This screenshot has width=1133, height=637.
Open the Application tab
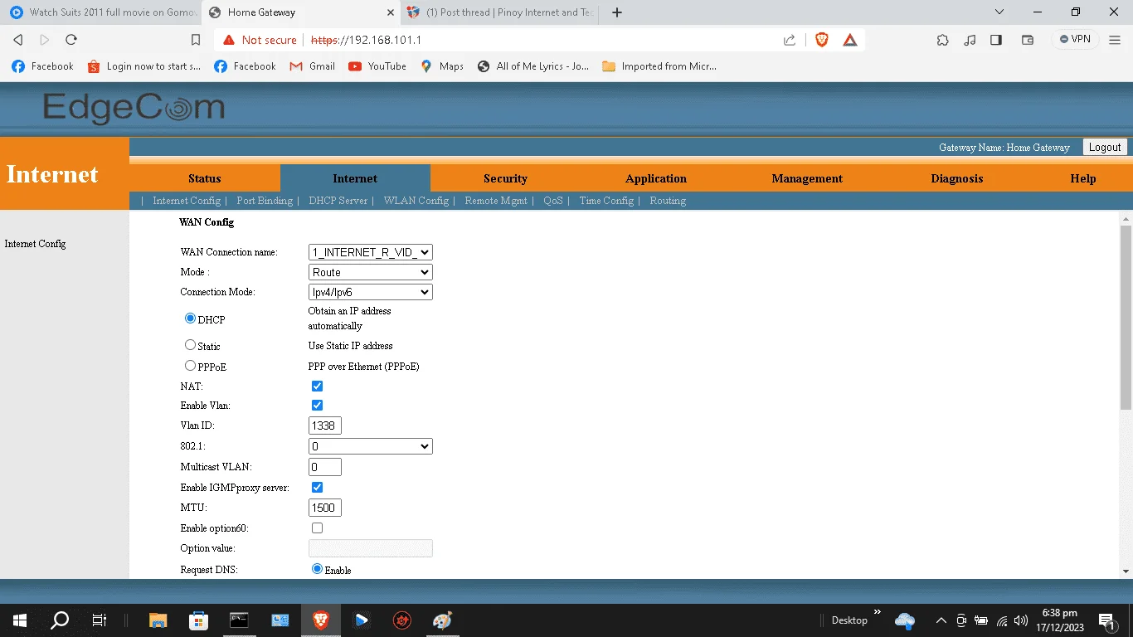tap(656, 178)
